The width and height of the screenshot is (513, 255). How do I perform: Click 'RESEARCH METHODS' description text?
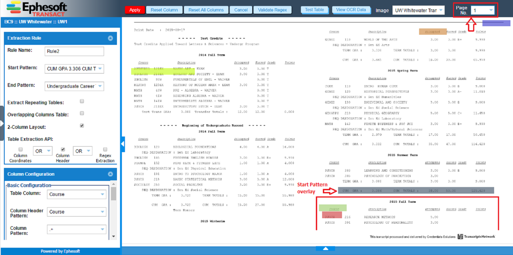click(380, 217)
